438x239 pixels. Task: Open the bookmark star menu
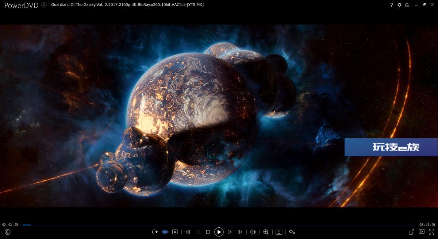[x=175, y=232]
